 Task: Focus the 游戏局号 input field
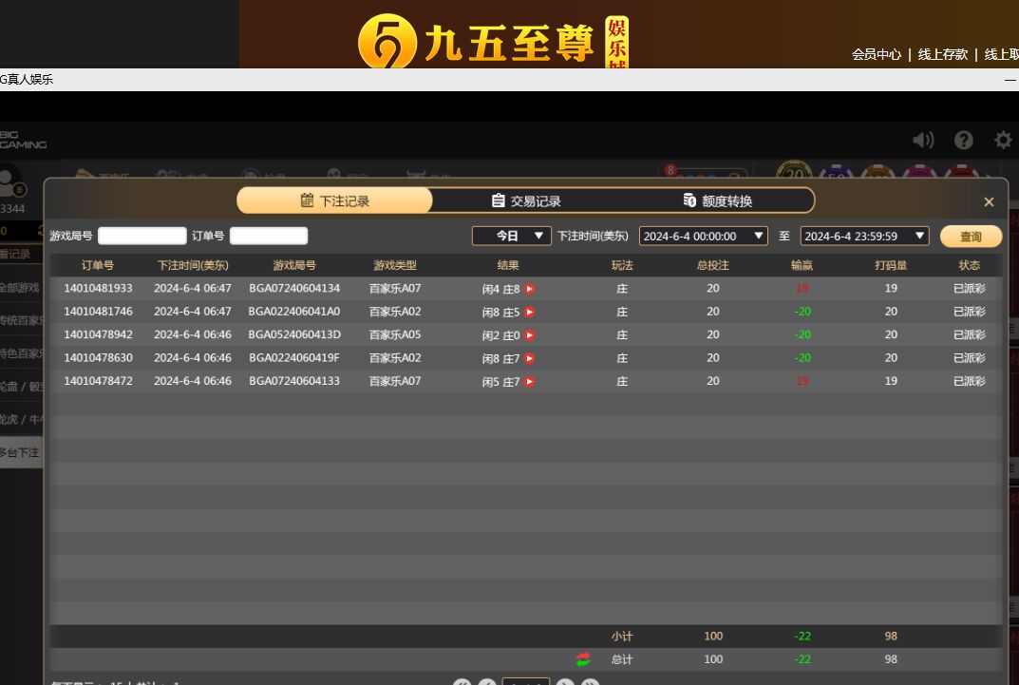(142, 236)
